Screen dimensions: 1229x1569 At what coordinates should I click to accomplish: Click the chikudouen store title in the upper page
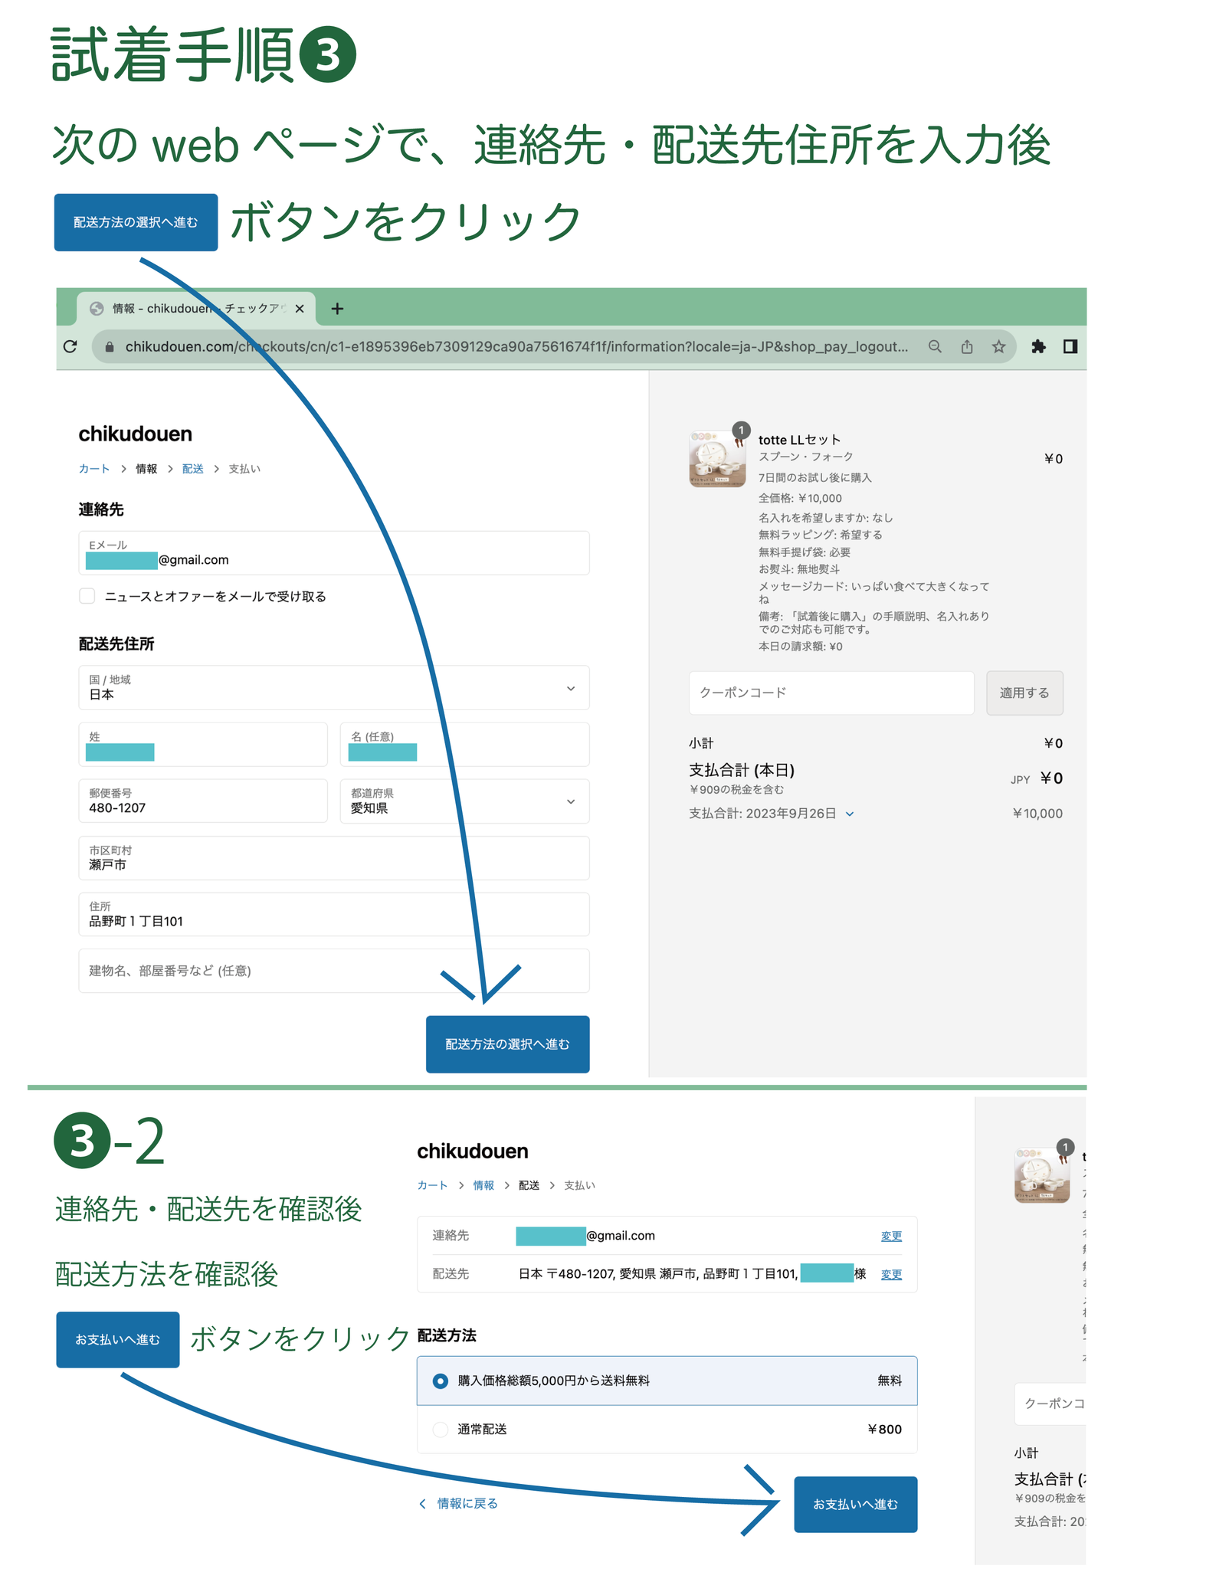point(136,434)
